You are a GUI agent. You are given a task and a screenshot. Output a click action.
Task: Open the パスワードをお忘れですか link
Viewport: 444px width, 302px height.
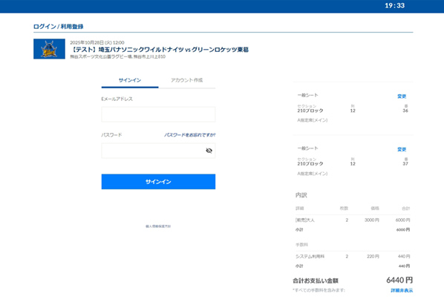click(x=190, y=135)
